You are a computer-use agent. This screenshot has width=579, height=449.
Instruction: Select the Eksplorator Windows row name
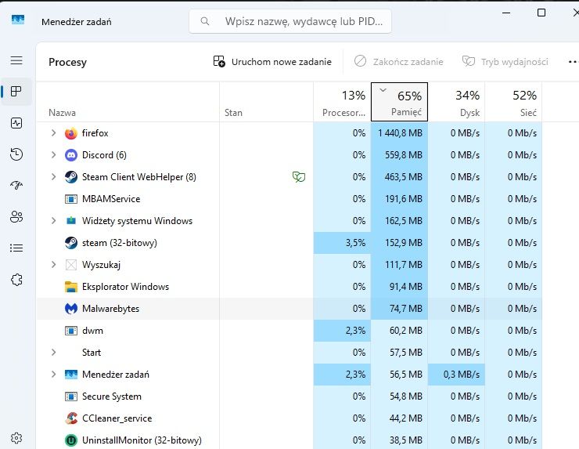pyautogui.click(x=125, y=287)
